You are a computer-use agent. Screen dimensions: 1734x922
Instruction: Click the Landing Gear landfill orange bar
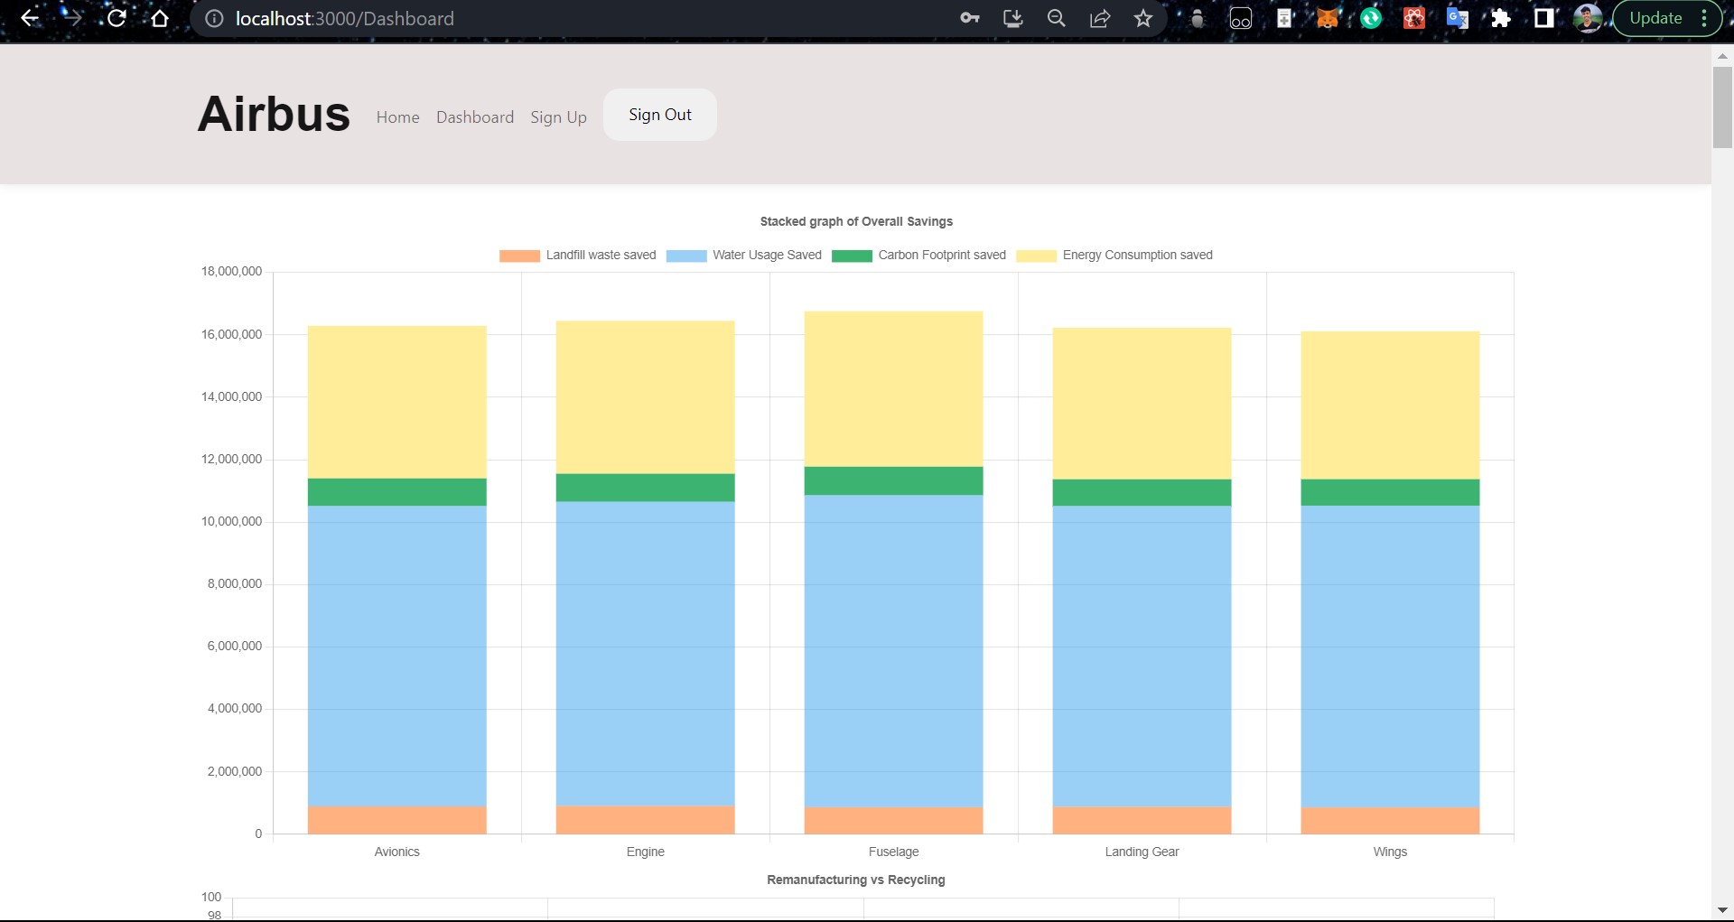[x=1142, y=820]
